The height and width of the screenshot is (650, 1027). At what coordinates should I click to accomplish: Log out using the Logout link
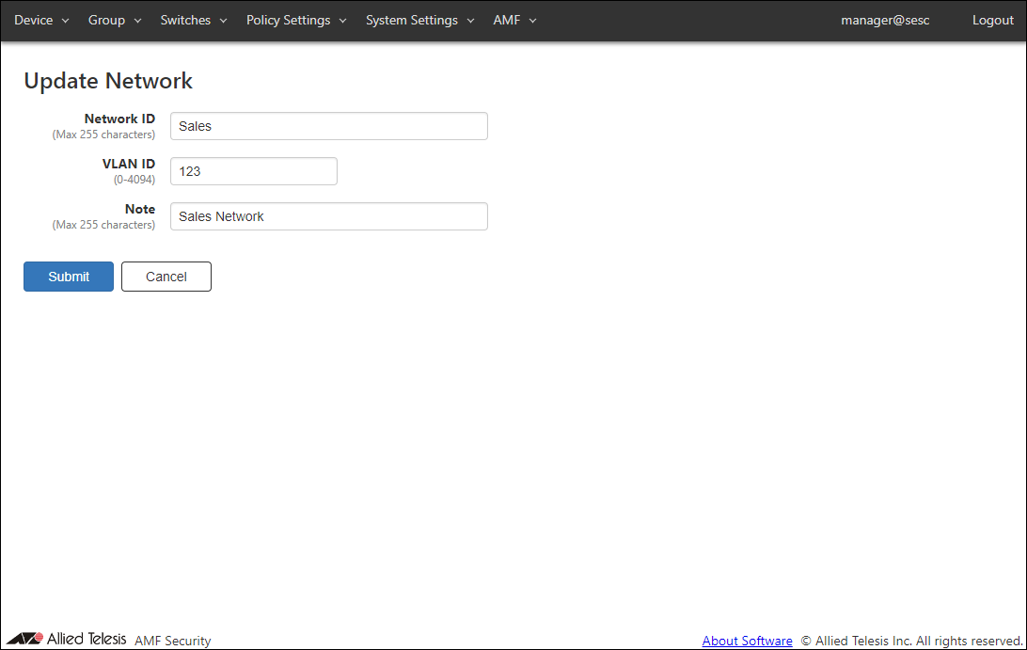point(993,20)
